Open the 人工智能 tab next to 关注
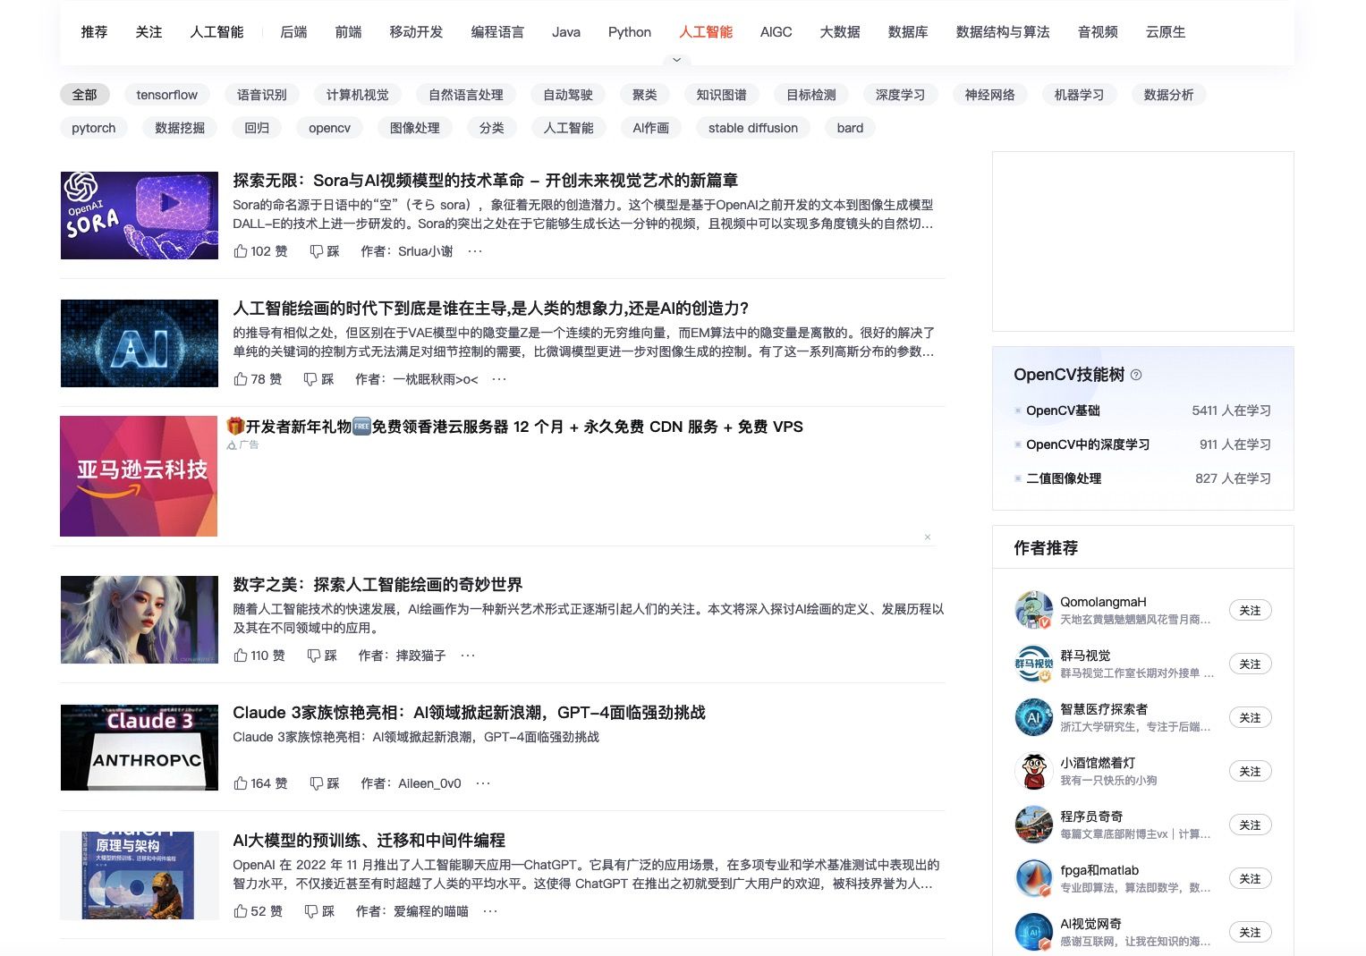This screenshot has height=956, width=1366. click(x=216, y=32)
